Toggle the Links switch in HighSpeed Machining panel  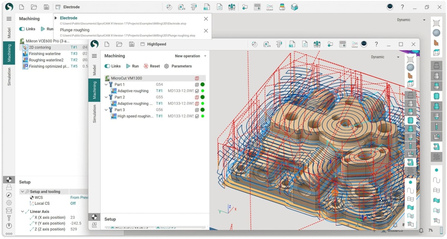click(108, 66)
